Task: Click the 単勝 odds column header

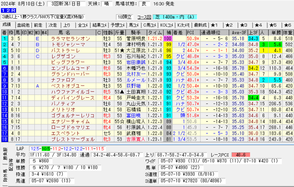Action: tap(275, 32)
